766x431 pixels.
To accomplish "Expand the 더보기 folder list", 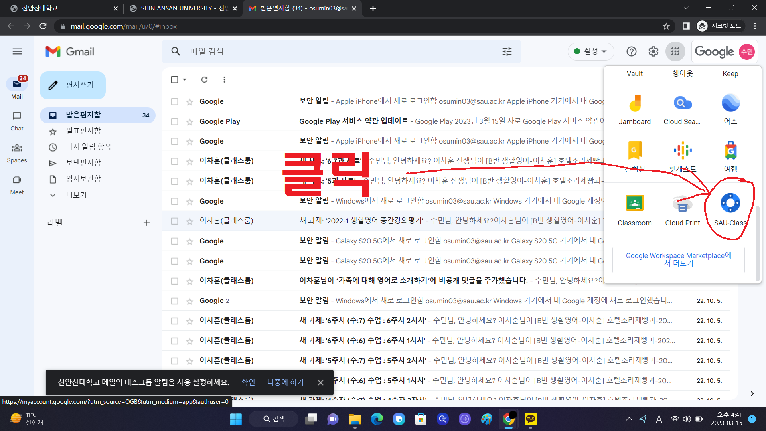I will pyautogui.click(x=76, y=195).
